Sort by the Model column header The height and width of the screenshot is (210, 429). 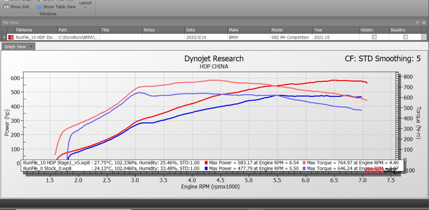291,30
